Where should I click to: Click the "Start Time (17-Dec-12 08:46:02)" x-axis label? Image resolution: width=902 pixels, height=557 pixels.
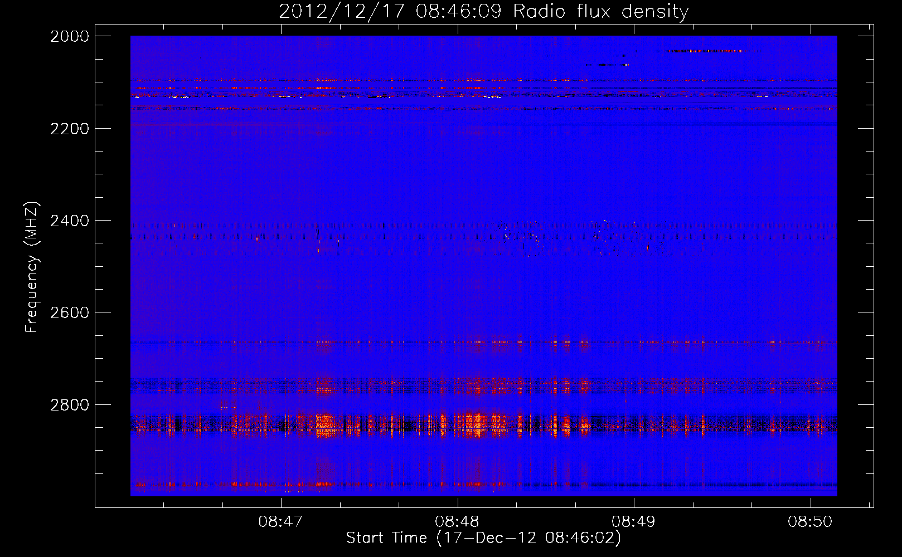click(483, 538)
